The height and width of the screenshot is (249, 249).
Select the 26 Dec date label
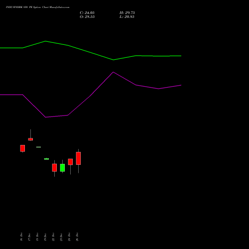click(77, 237)
